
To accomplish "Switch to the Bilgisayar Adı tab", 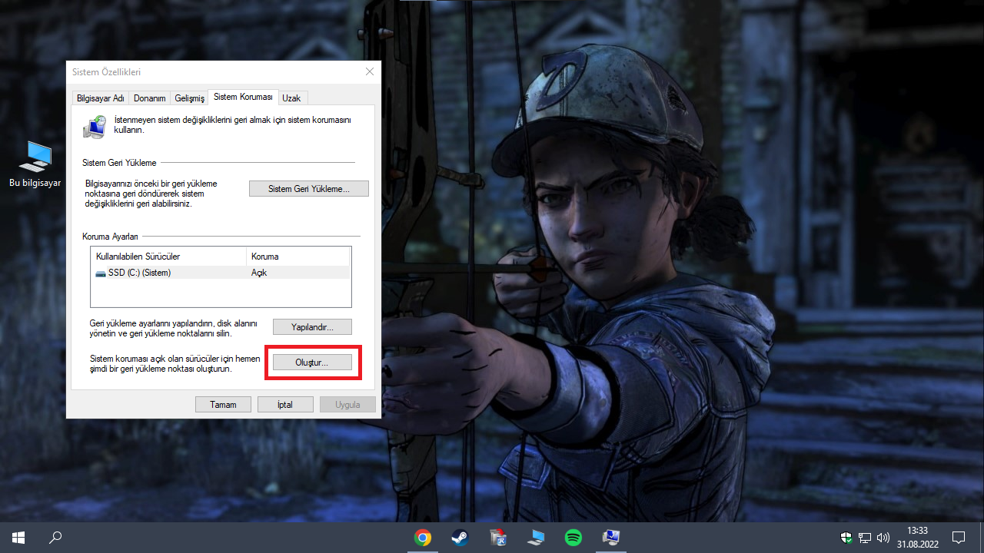I will (100, 98).
